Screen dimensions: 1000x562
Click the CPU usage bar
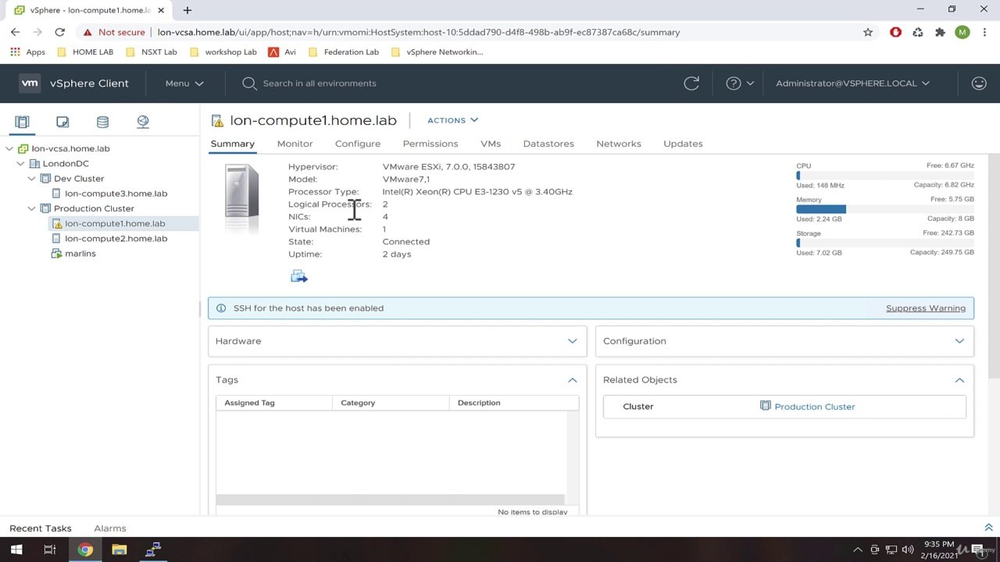tap(885, 176)
